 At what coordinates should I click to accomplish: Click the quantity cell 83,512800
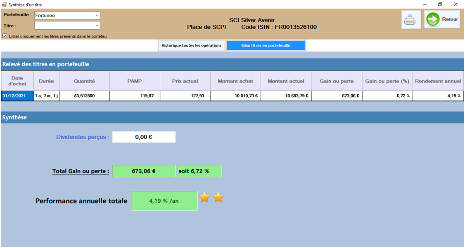(85, 96)
